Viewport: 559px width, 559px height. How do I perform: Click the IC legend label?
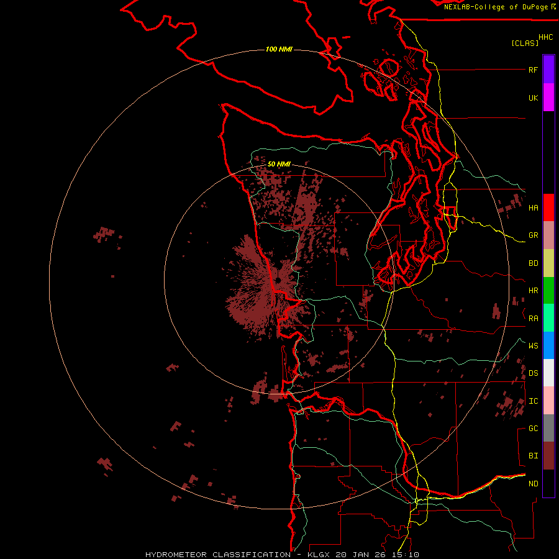pos(533,401)
